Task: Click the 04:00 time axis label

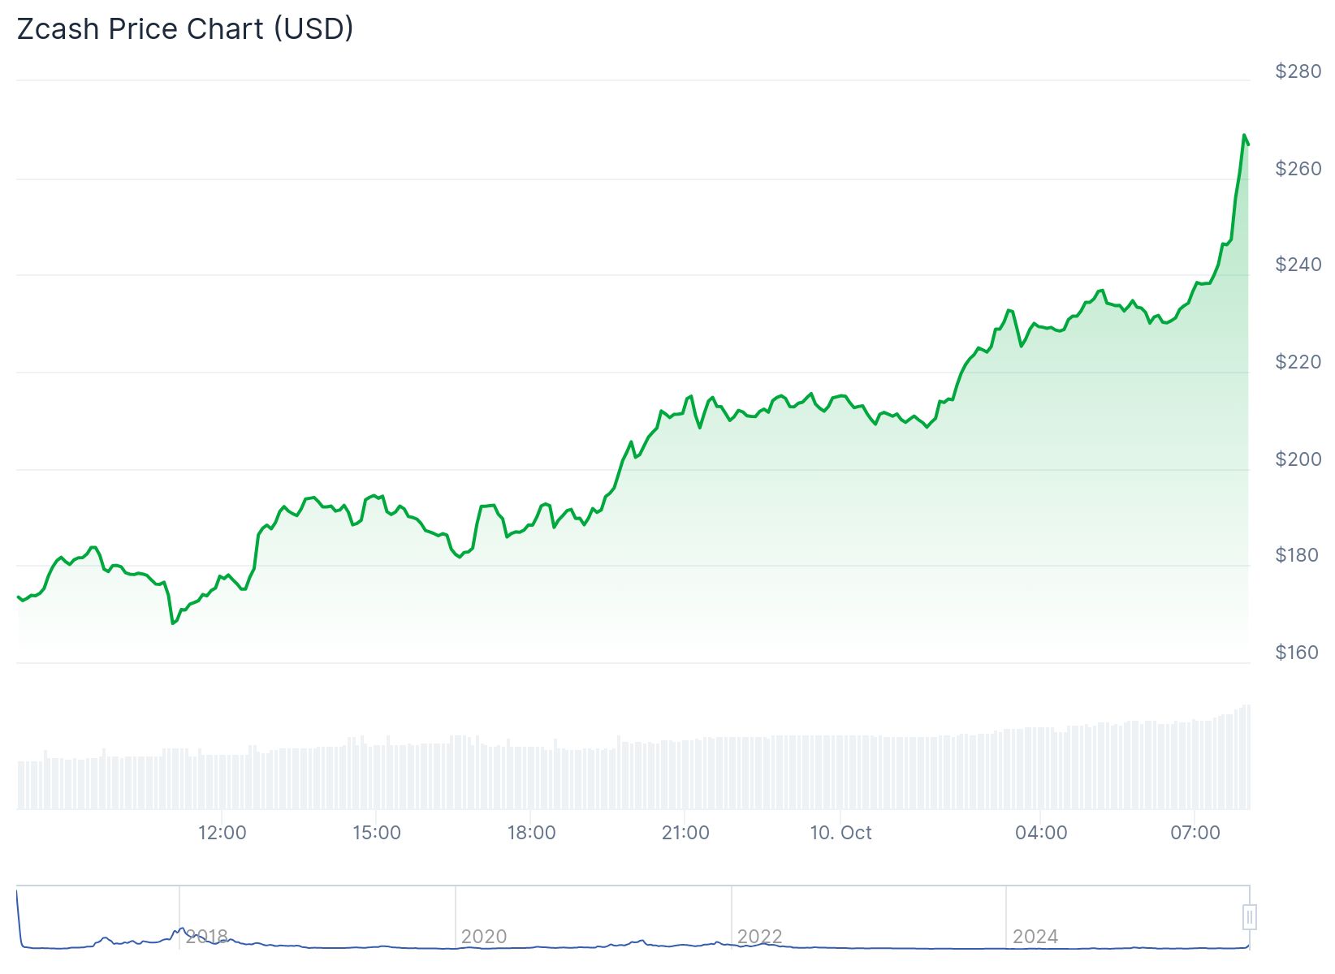Action: tap(1041, 833)
